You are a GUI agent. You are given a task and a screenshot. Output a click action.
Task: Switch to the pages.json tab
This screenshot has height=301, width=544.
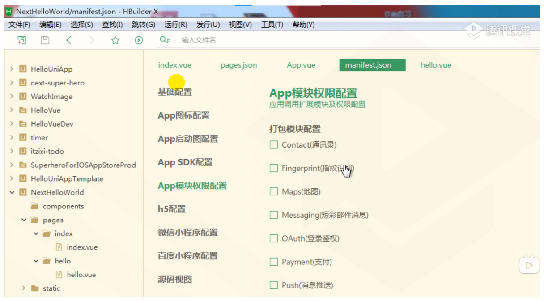pos(239,65)
